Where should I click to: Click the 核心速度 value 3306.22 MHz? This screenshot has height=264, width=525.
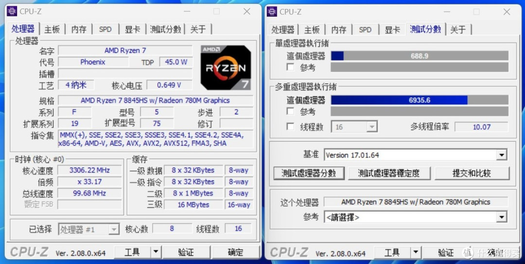click(x=89, y=170)
